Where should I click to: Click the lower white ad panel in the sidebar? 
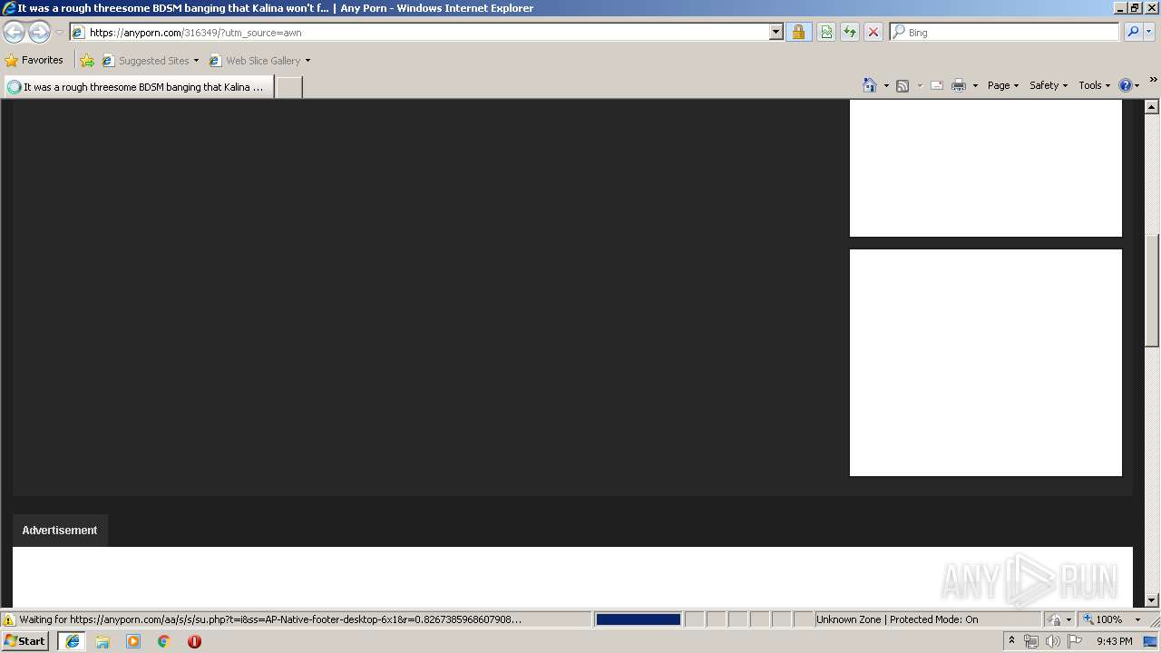tap(986, 363)
